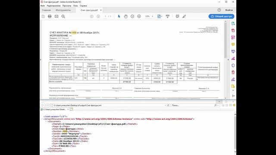Viewport: 276px width, 155px height.
Task: Collapse the ArrayOfDocument XML node
Action: 42,119
